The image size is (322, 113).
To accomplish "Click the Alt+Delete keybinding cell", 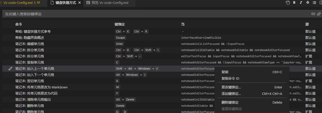I will (x=125, y=99).
